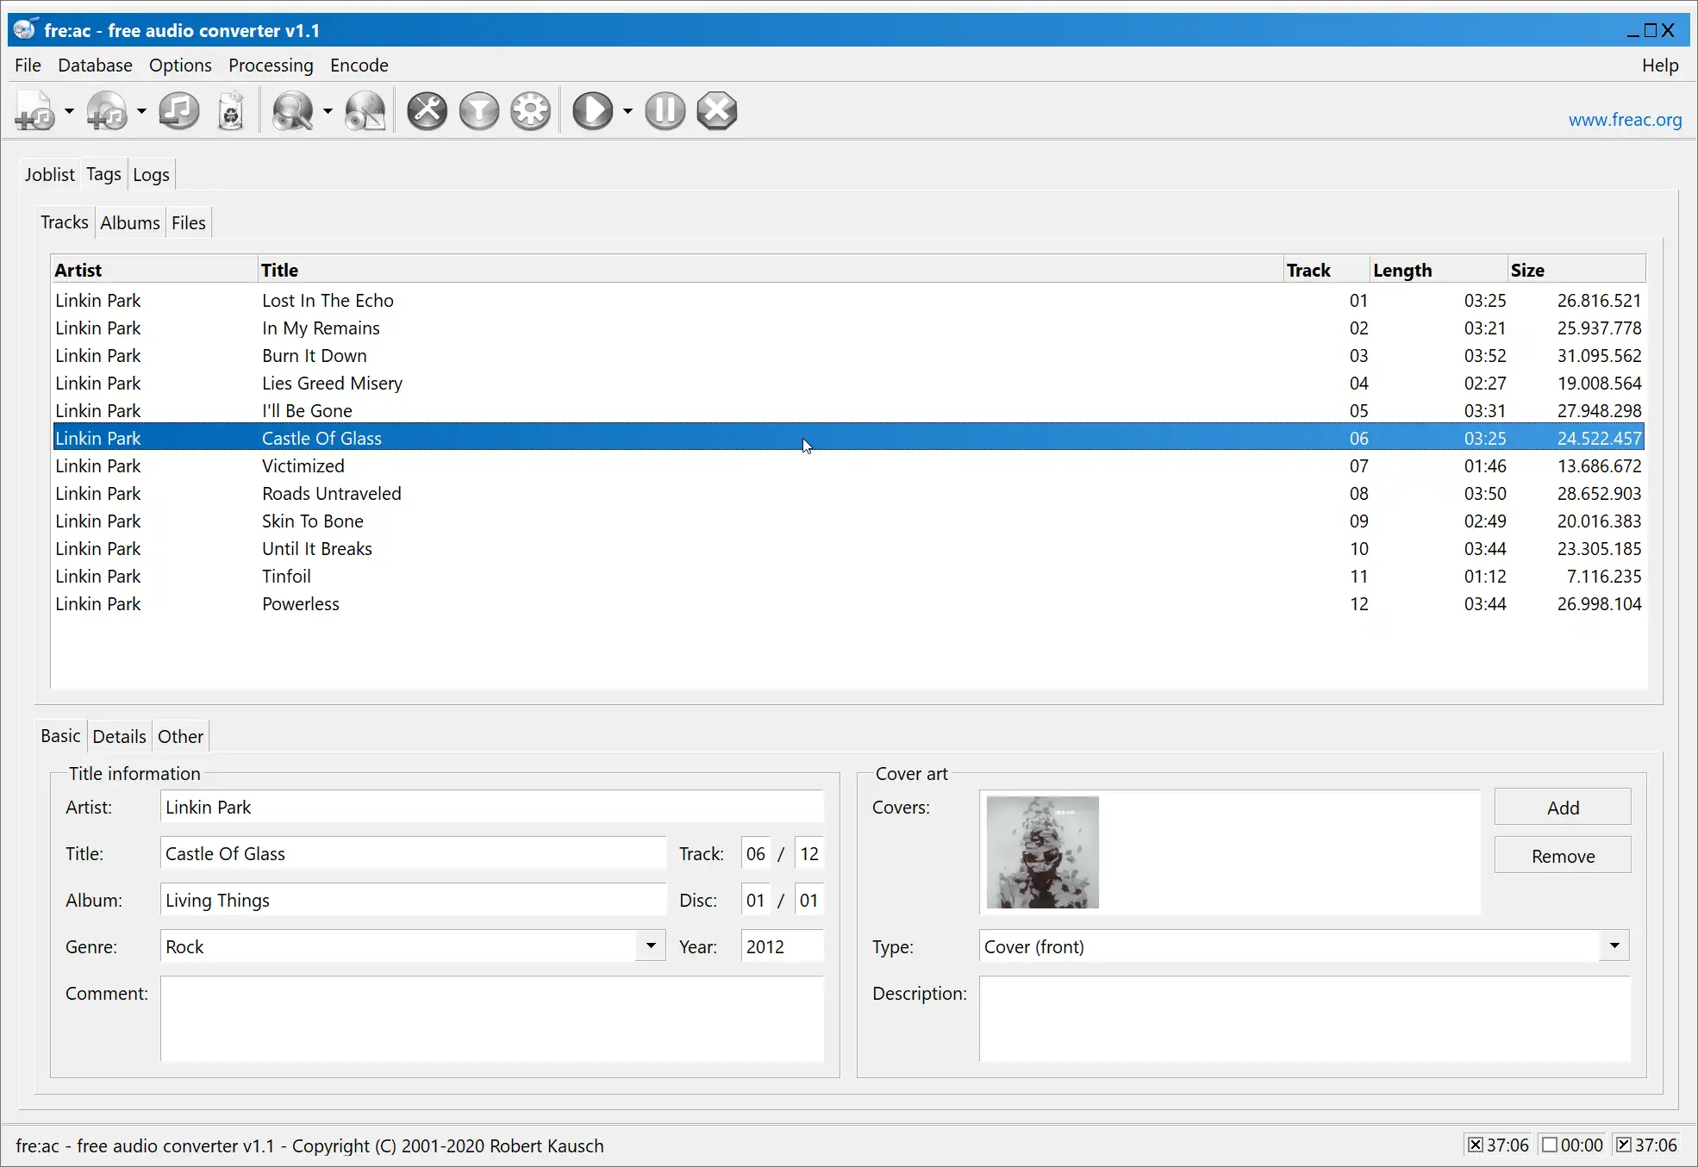Switch to the Logs tab
This screenshot has width=1698, height=1167.
pyautogui.click(x=150, y=174)
